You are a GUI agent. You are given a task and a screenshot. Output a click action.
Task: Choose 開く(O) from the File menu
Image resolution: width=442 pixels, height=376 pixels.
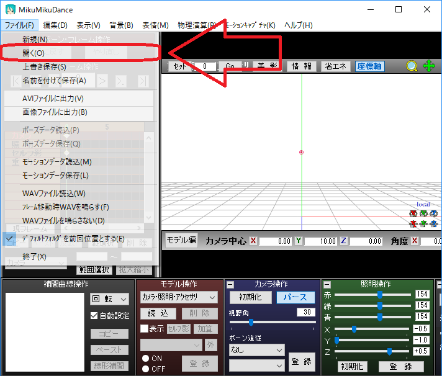(x=34, y=53)
